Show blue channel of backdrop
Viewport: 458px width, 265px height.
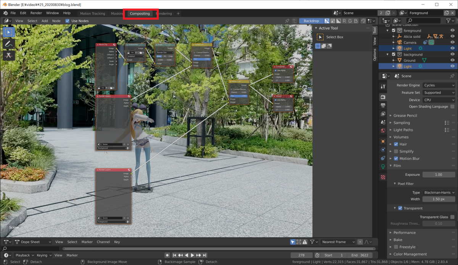(x=356, y=21)
